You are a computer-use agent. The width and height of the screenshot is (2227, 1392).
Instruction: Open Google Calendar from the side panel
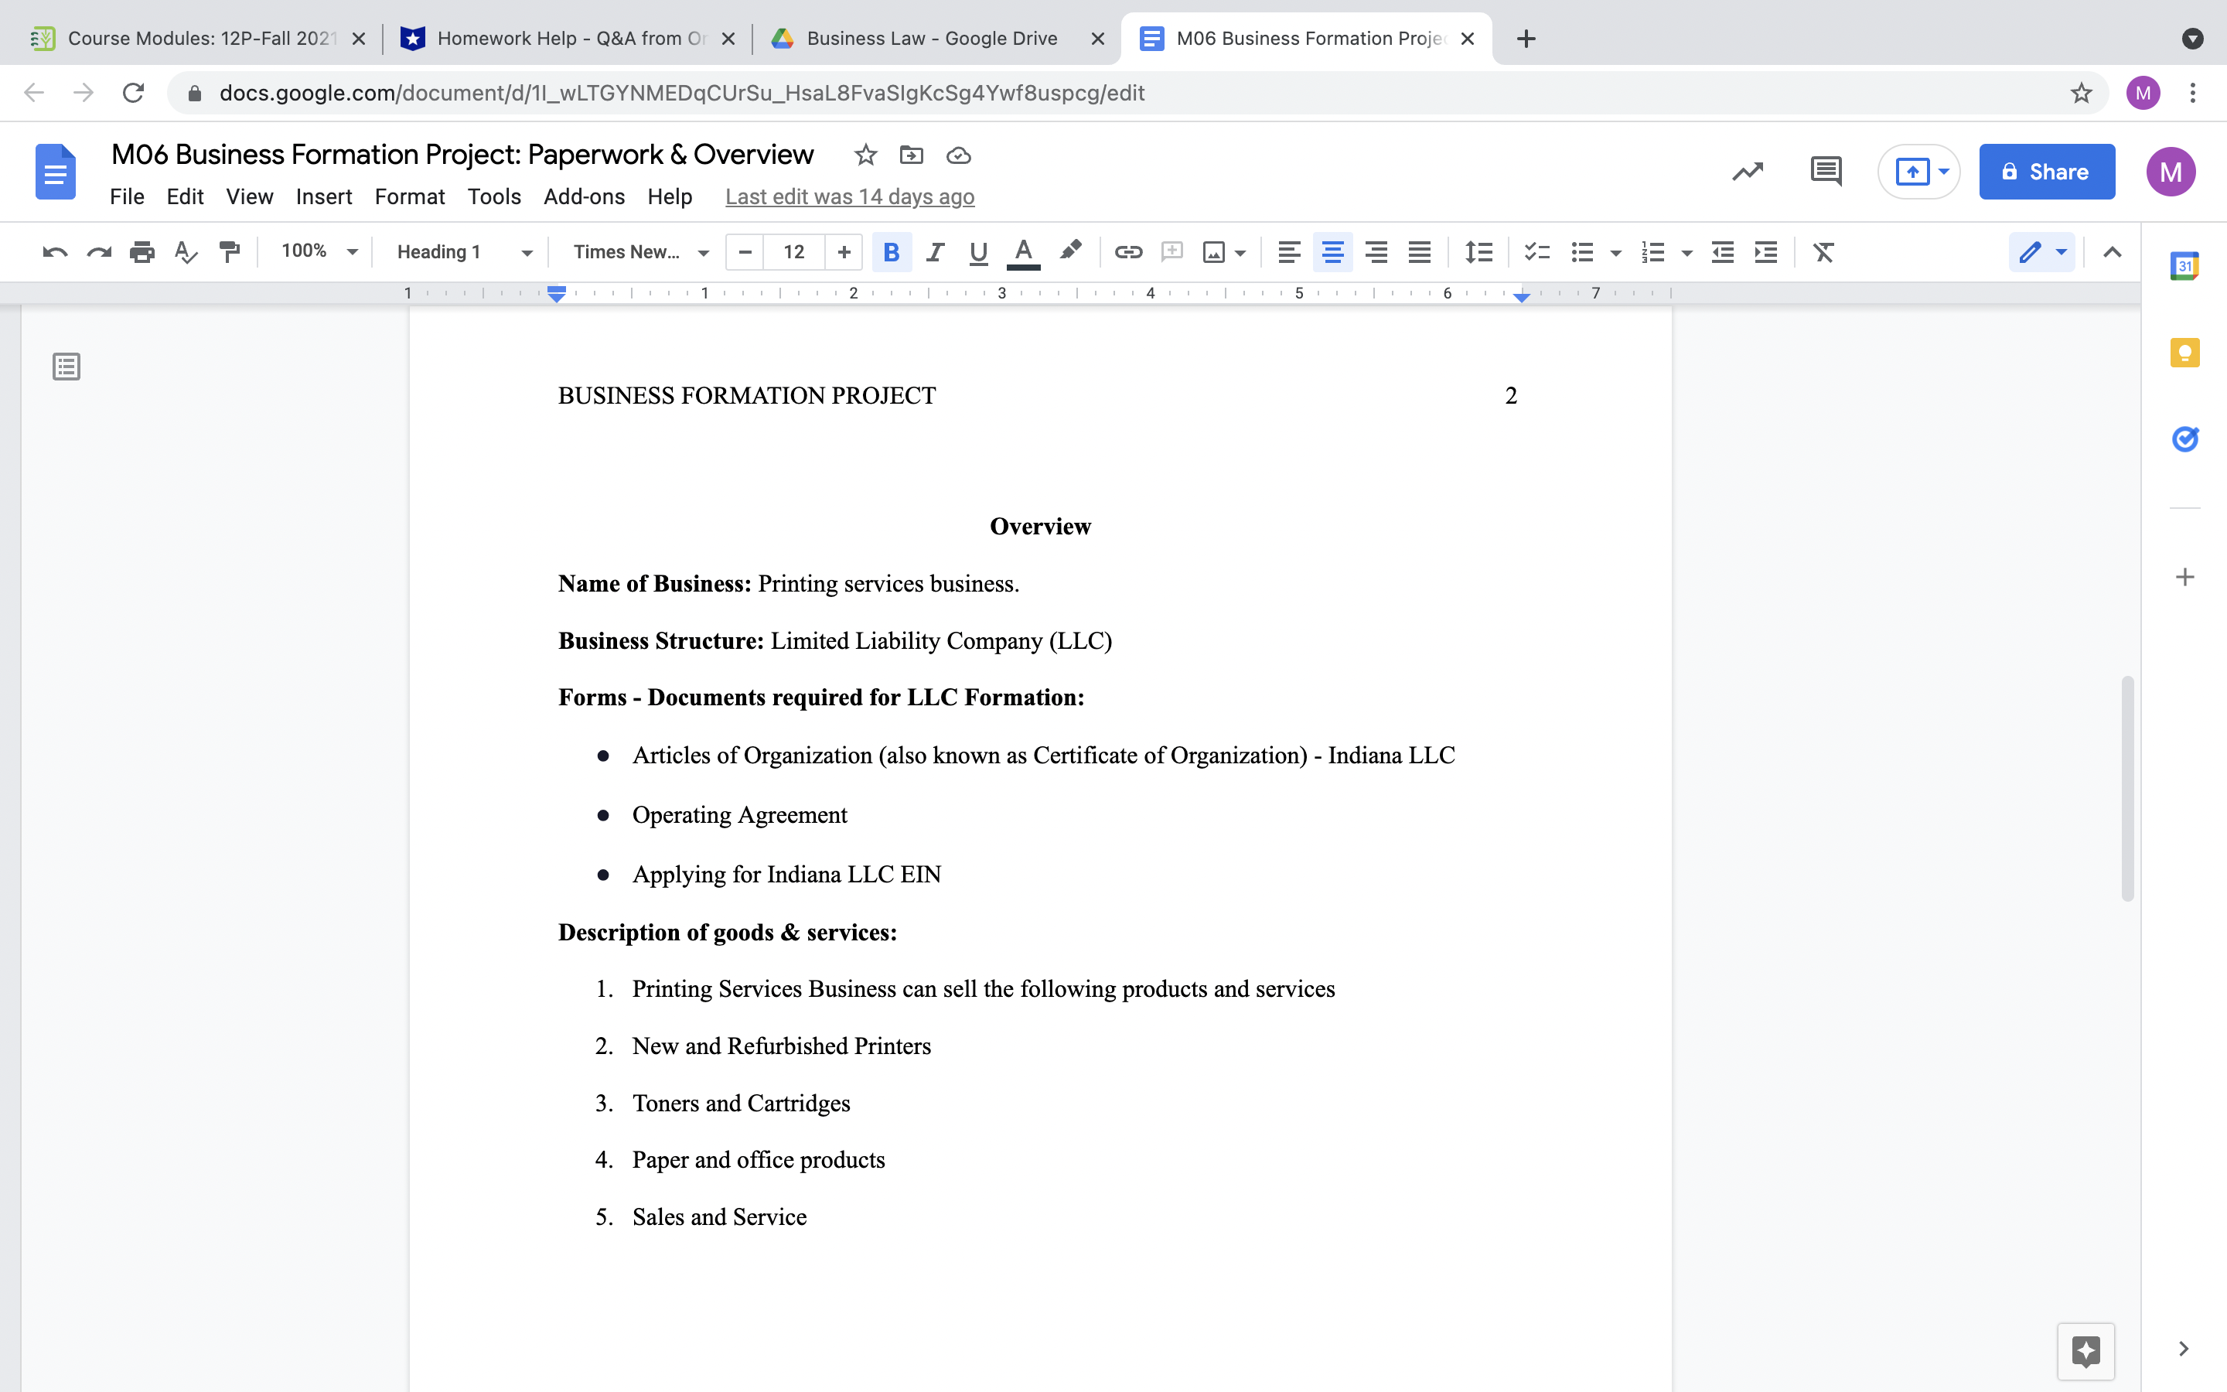pyautogui.click(x=2184, y=264)
